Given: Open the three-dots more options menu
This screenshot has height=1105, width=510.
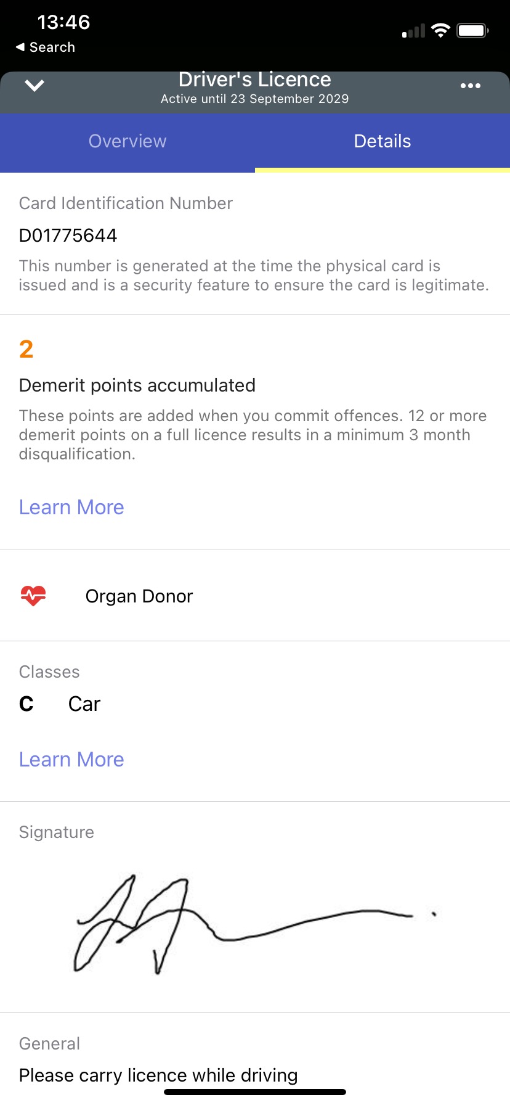Looking at the screenshot, I should point(470,86).
